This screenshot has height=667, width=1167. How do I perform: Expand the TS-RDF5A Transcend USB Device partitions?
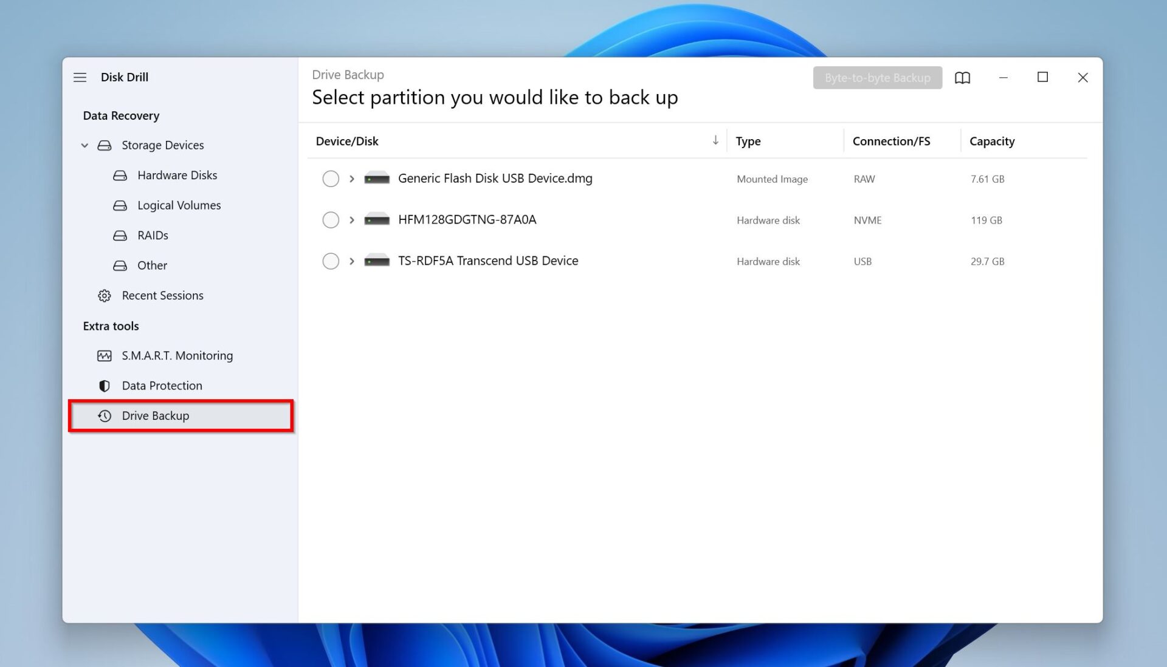tap(351, 261)
